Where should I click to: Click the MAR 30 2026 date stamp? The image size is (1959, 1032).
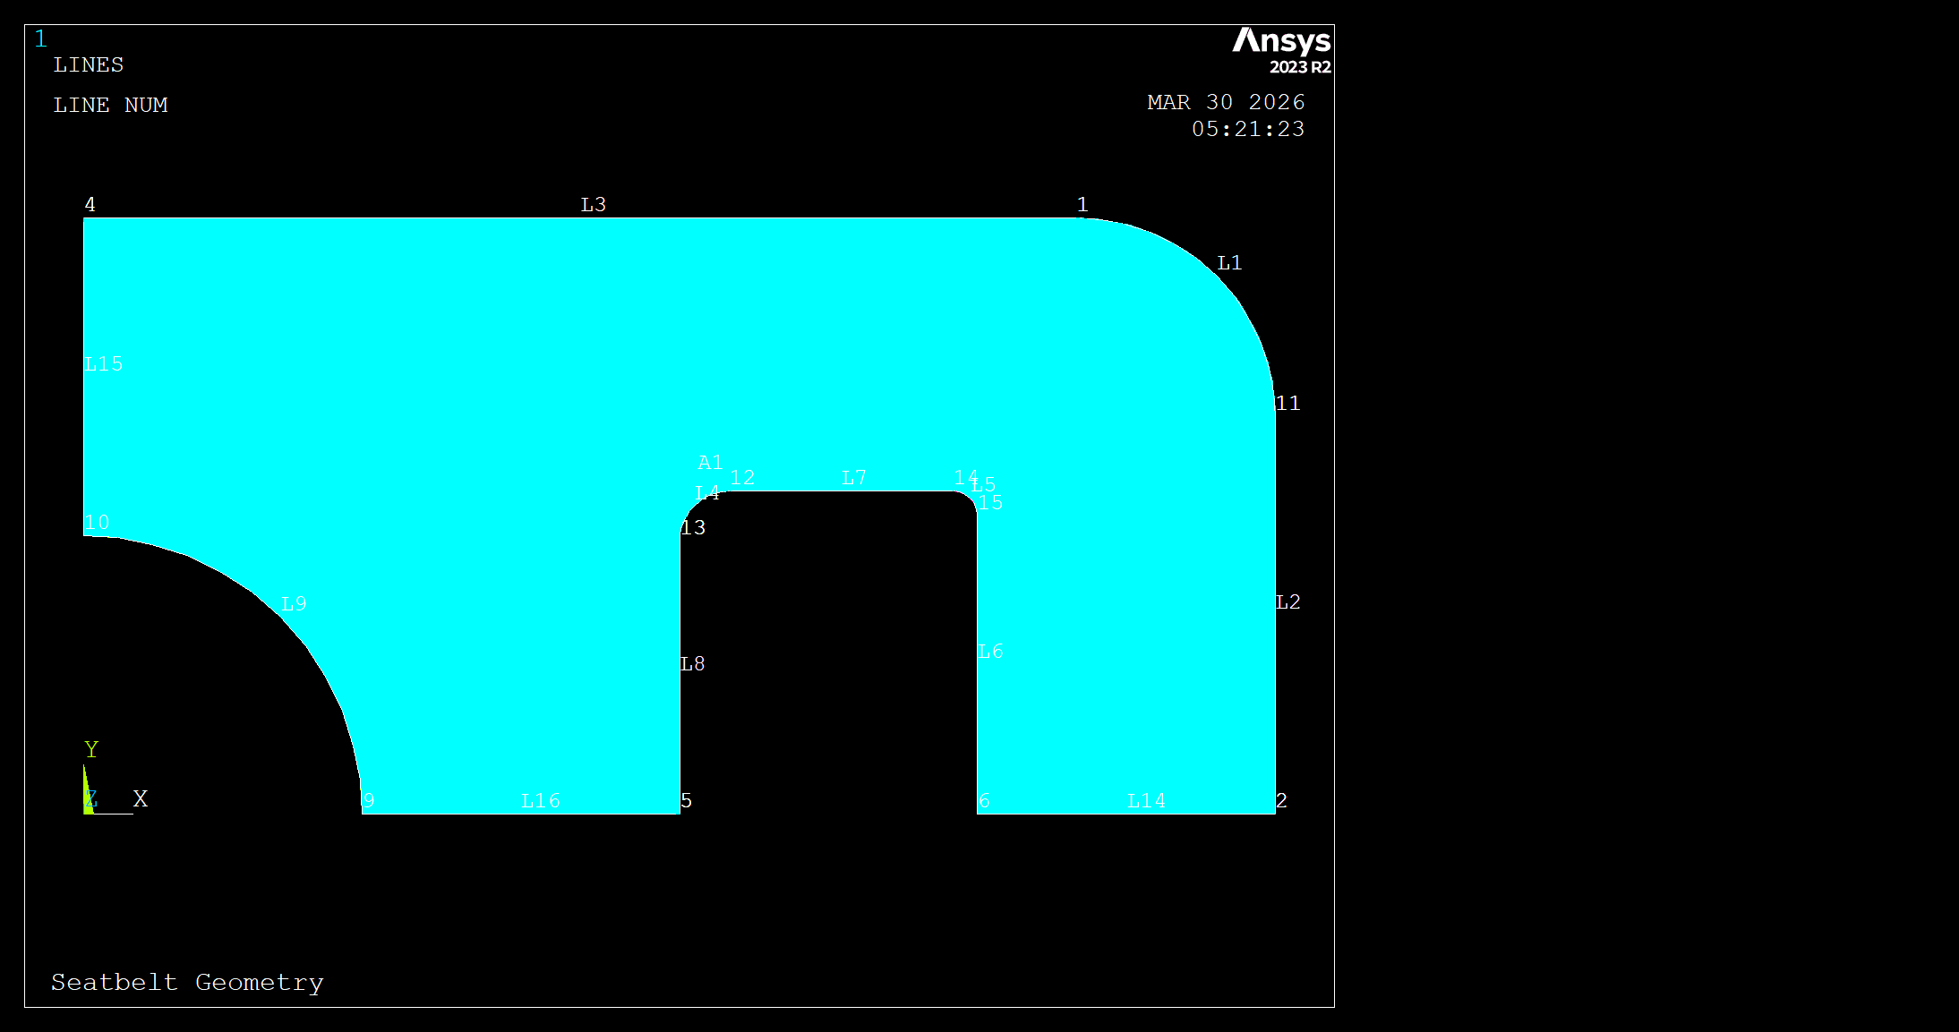click(1226, 103)
